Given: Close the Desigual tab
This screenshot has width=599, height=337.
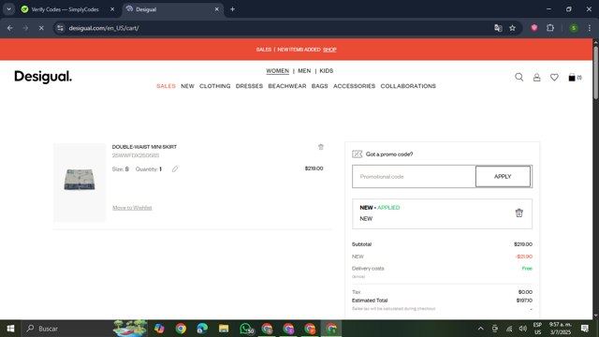Looking at the screenshot, I should coord(216,9).
